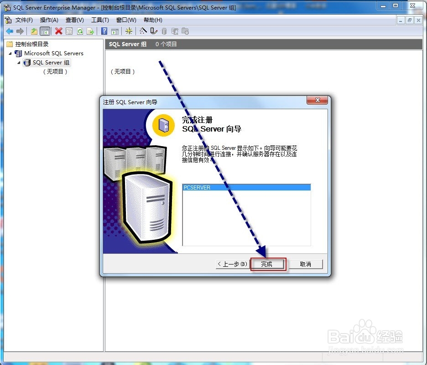This screenshot has width=427, height=365.
Task: Click the 取消 cancel button
Action: coord(306,264)
